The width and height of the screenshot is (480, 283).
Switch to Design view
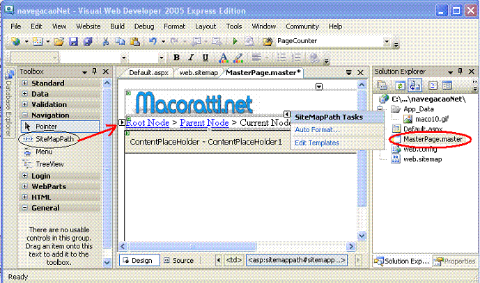pos(139,260)
